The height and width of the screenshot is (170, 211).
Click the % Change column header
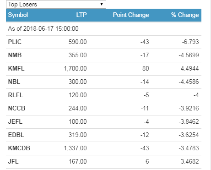pyautogui.click(x=185, y=15)
